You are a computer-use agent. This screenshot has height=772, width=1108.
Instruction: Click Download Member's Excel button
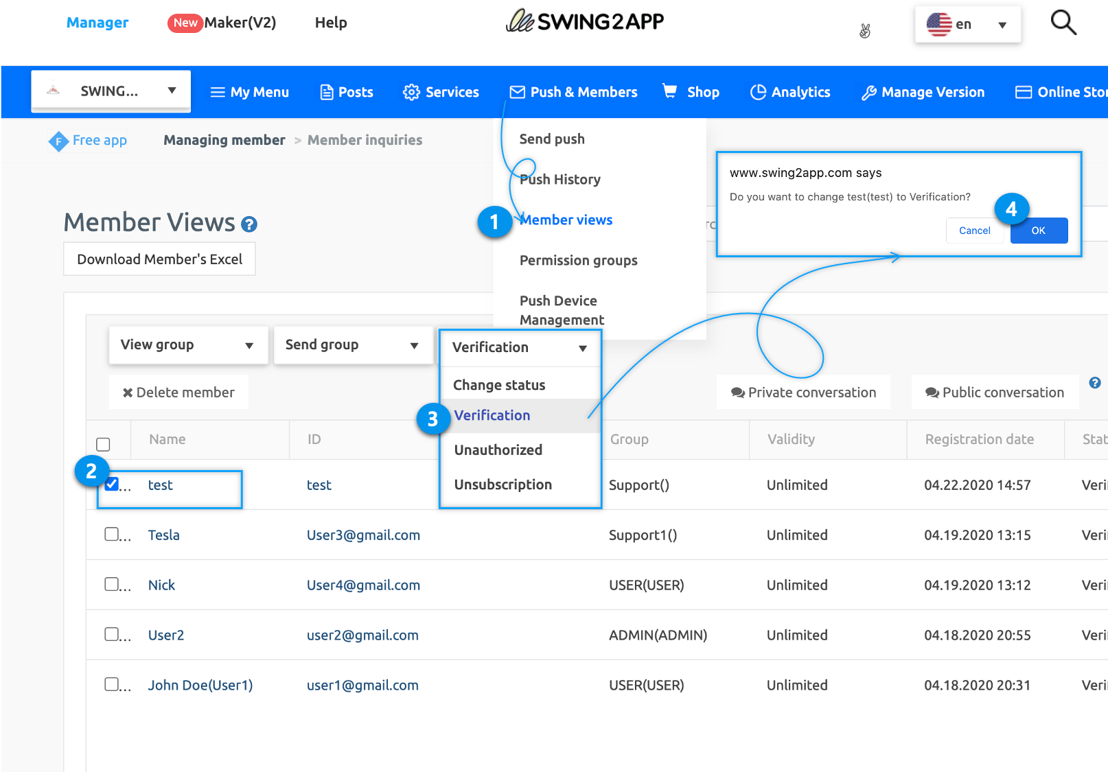click(x=159, y=259)
